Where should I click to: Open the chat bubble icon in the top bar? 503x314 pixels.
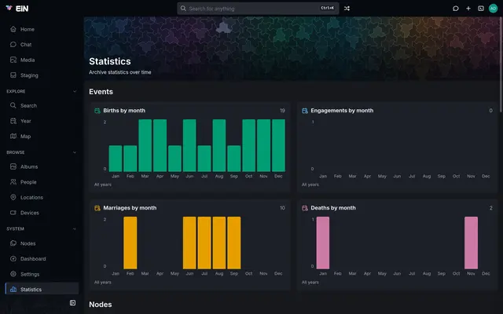[456, 9]
